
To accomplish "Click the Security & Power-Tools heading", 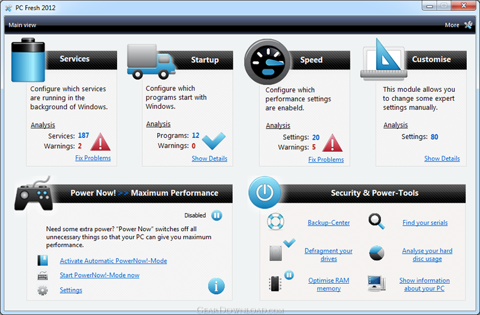I will coord(374,193).
